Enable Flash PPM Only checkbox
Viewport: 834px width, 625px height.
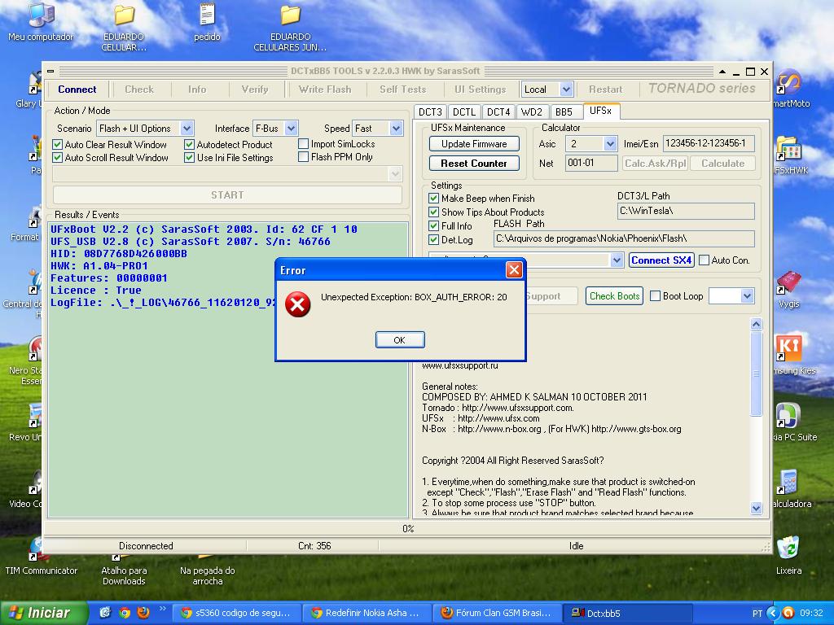(x=303, y=157)
